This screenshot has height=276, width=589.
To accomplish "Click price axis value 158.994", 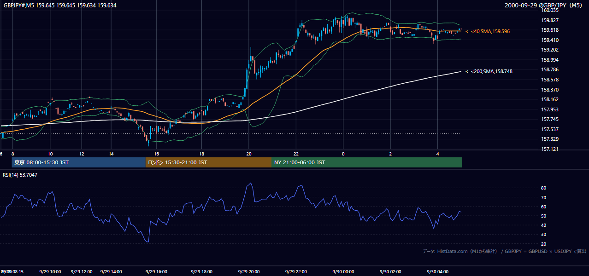I will click(550, 60).
